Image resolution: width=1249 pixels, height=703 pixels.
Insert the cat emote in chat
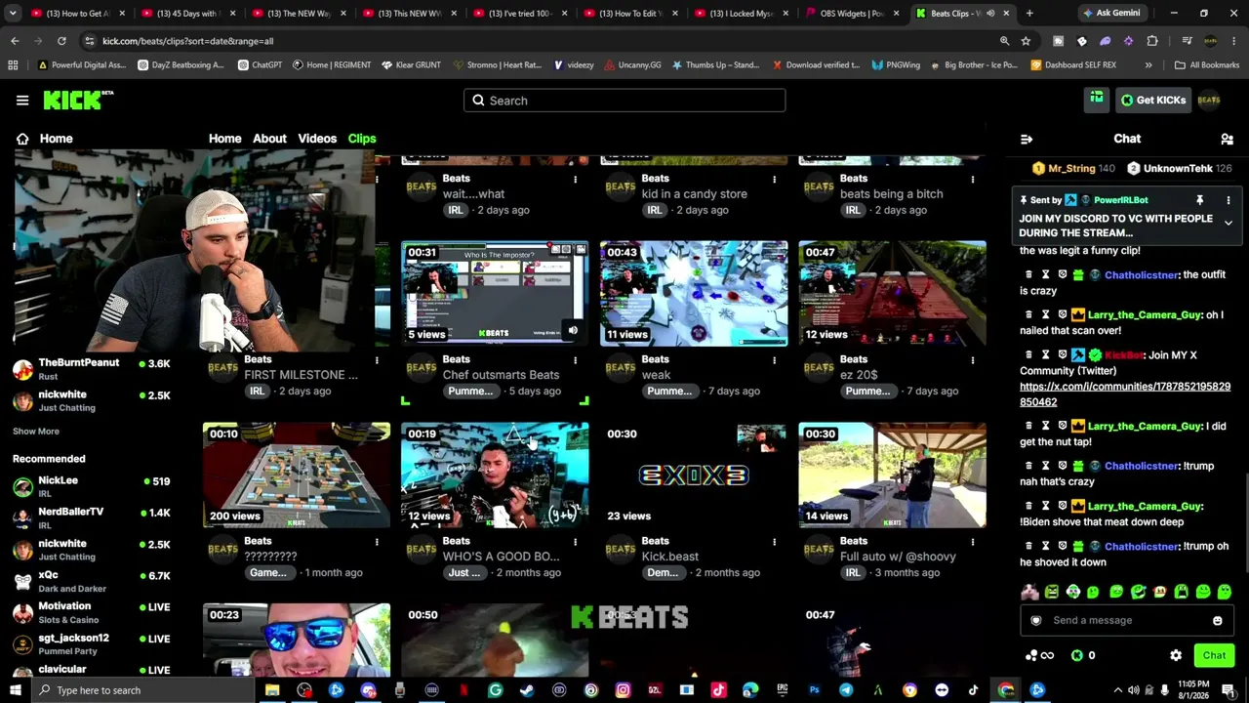tap(1030, 592)
